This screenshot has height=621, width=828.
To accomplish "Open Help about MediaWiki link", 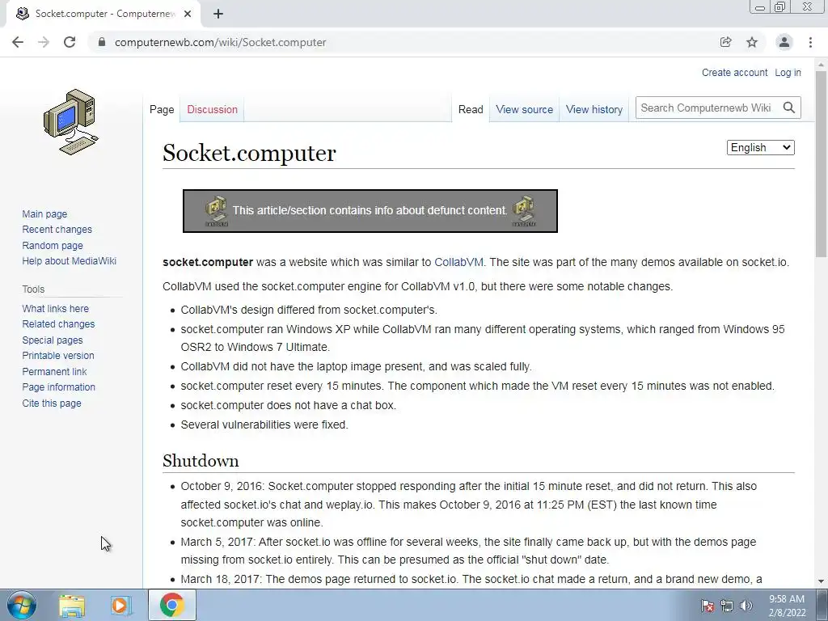I will click(x=70, y=261).
